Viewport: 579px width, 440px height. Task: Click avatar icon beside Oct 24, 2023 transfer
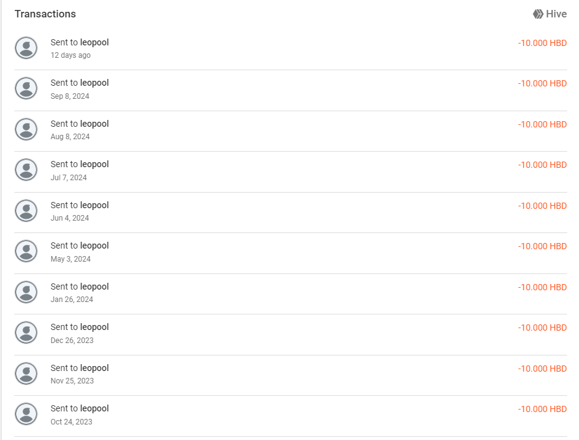[26, 414]
